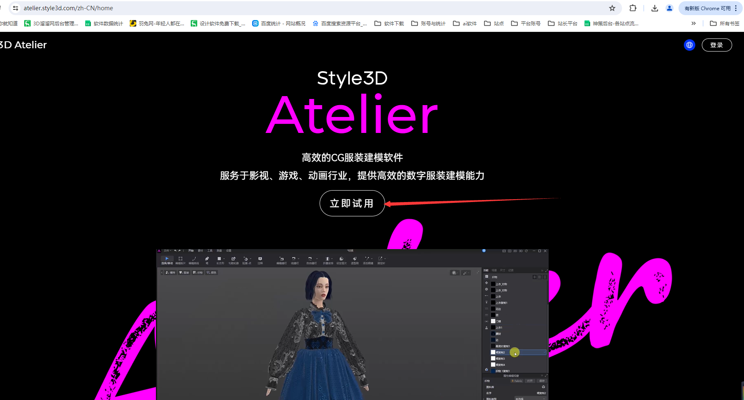The image size is (744, 400).
Task: Switch to the 场景 (Scene) panel tab
Action: [494, 270]
